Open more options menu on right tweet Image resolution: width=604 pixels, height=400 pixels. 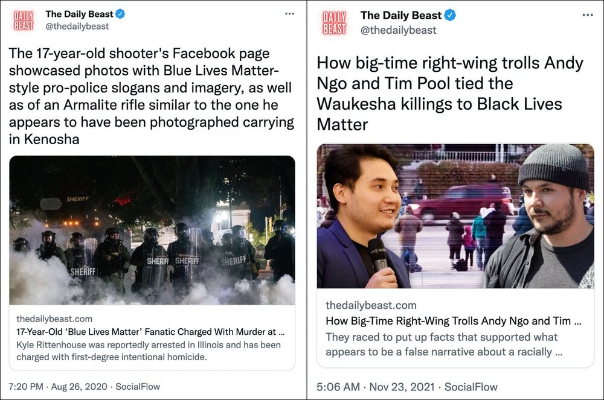(588, 15)
